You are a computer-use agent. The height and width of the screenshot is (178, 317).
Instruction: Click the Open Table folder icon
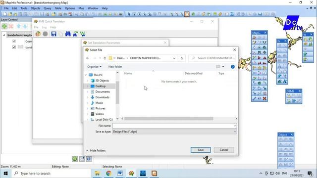[10, 14]
